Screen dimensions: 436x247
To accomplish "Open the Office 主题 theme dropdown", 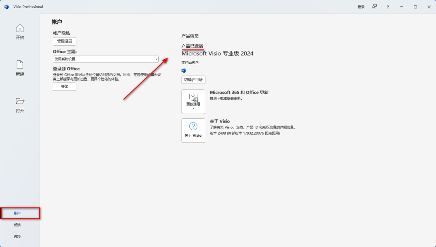I will point(156,59).
